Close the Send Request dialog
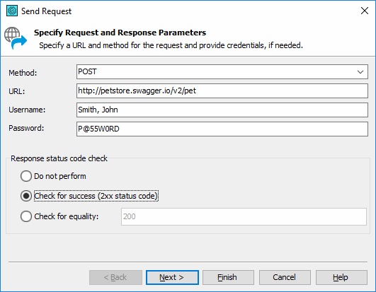 point(365,11)
